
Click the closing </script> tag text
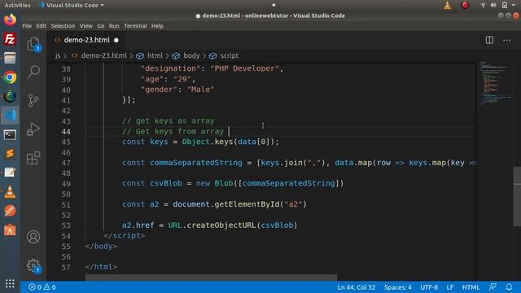click(x=125, y=235)
